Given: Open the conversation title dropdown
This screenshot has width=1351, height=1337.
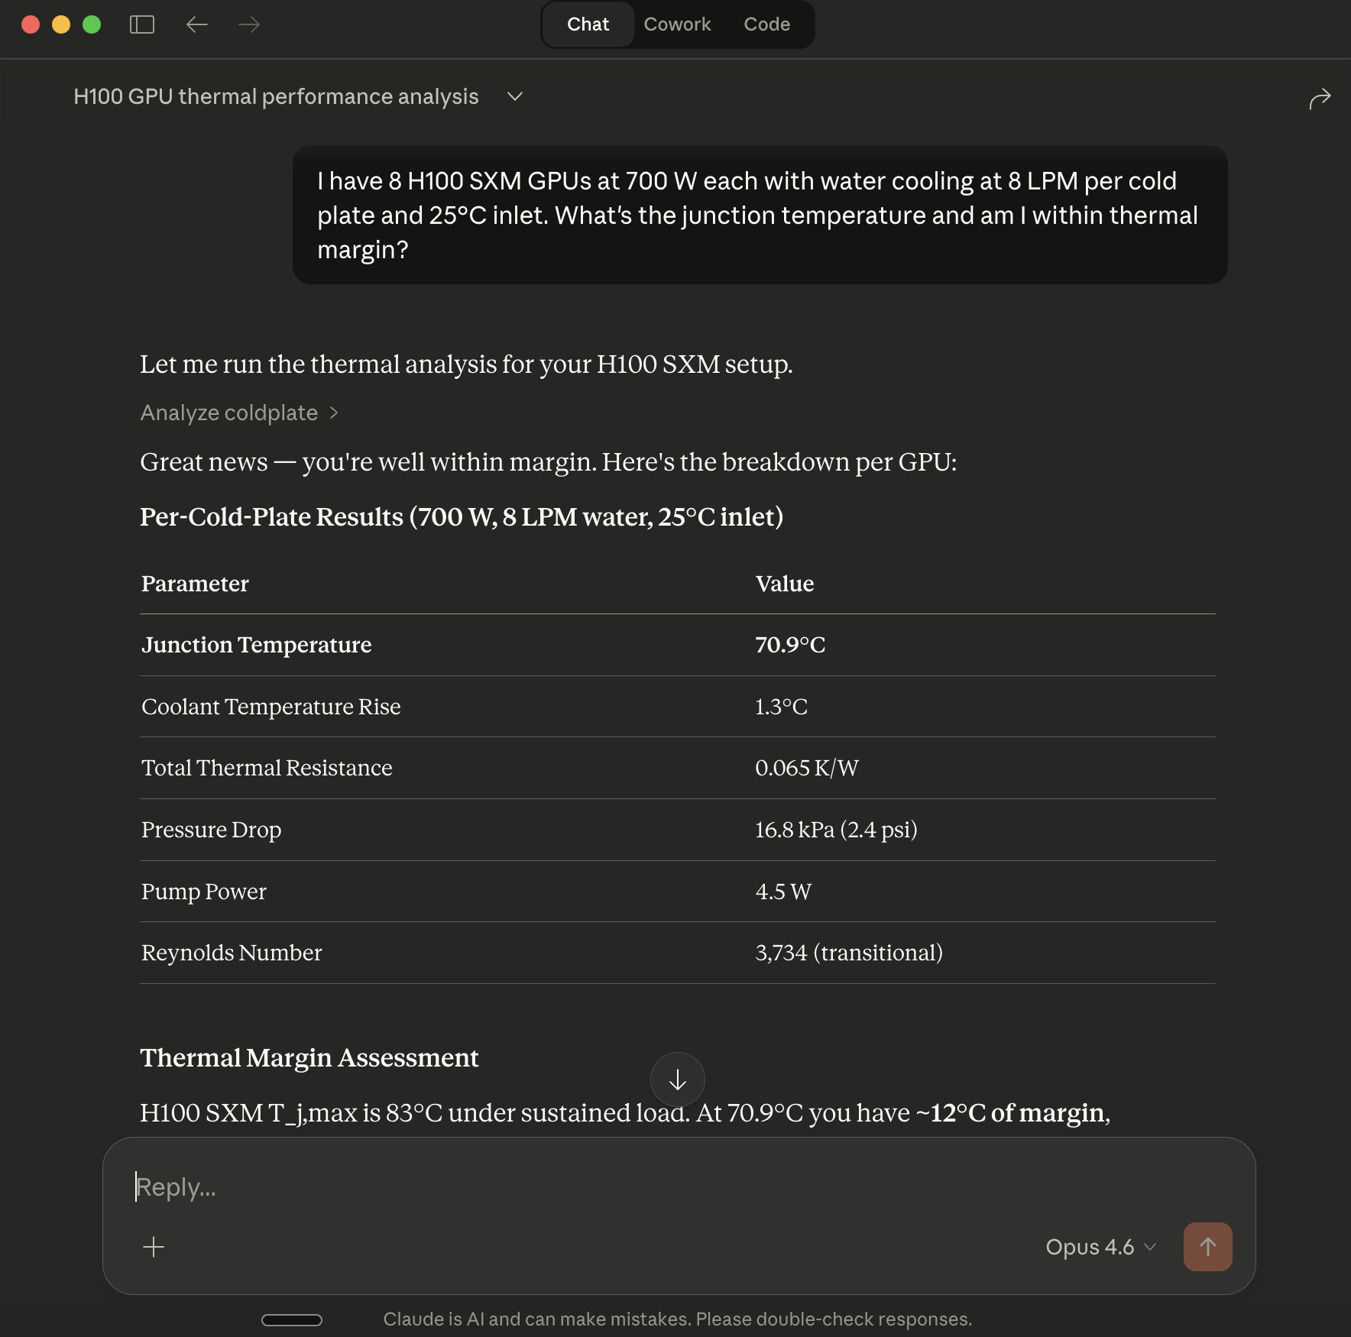Looking at the screenshot, I should (x=514, y=96).
